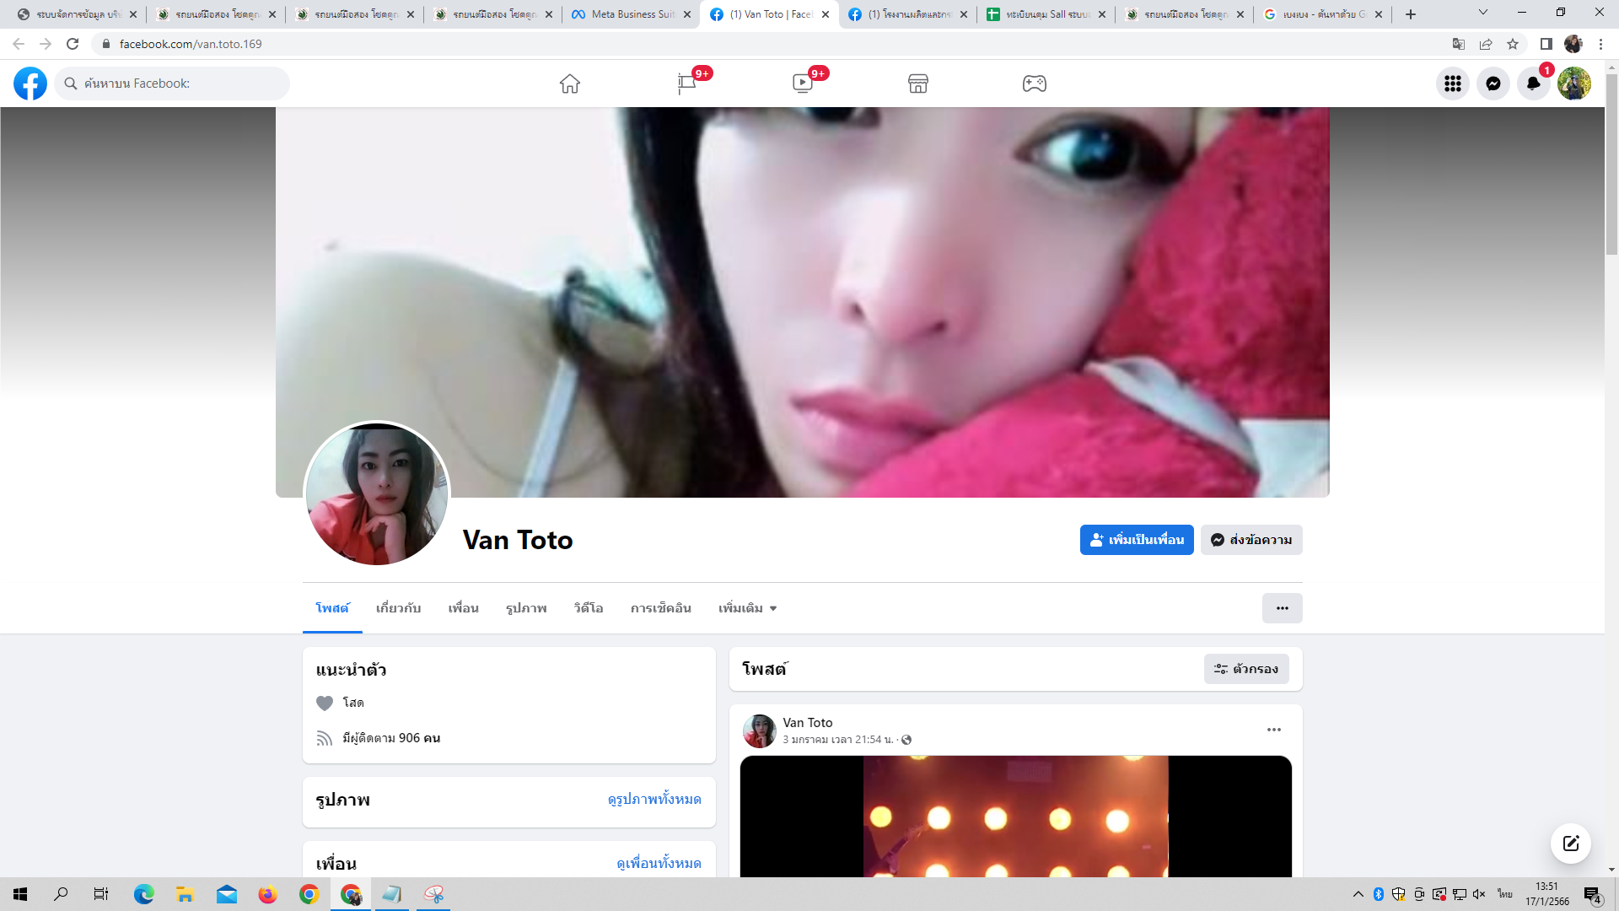The height and width of the screenshot is (911, 1619).
Task: Click the เพิ่มเป็นเพื่อน add friend button
Action: pyautogui.click(x=1136, y=540)
